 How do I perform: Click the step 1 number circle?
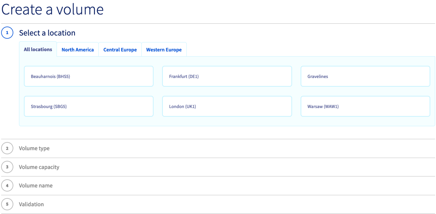(7, 33)
